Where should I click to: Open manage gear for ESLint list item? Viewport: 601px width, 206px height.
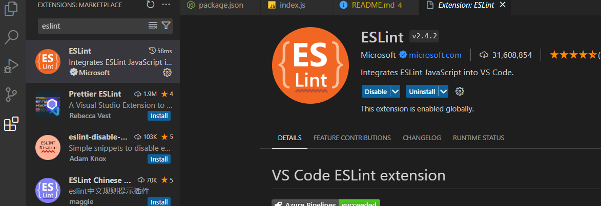point(167,72)
